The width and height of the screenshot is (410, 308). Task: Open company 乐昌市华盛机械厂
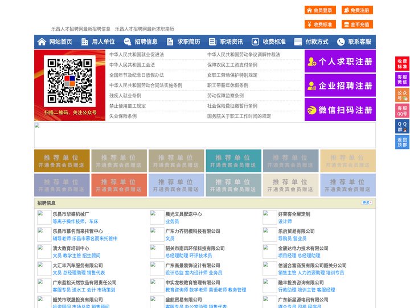71,214
